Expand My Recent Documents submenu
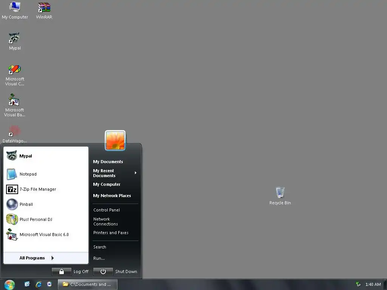The image size is (387, 290). [x=115, y=173]
